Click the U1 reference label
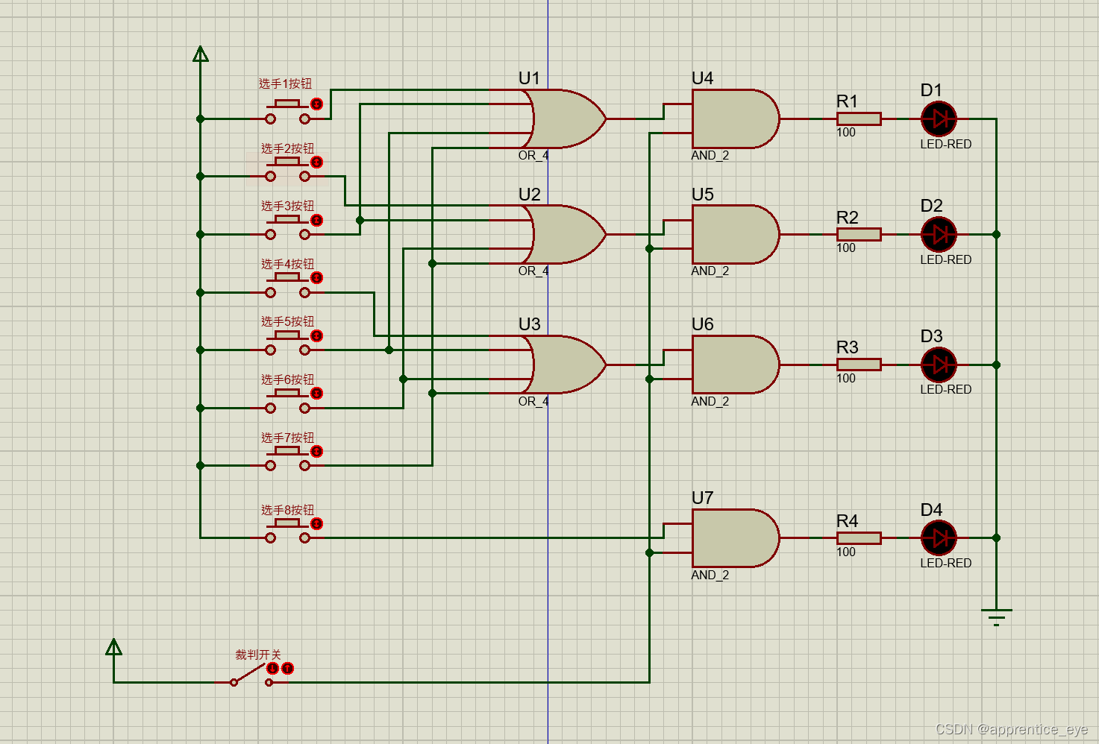 coord(529,78)
